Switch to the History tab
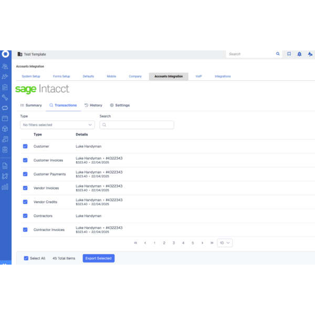 93,106
